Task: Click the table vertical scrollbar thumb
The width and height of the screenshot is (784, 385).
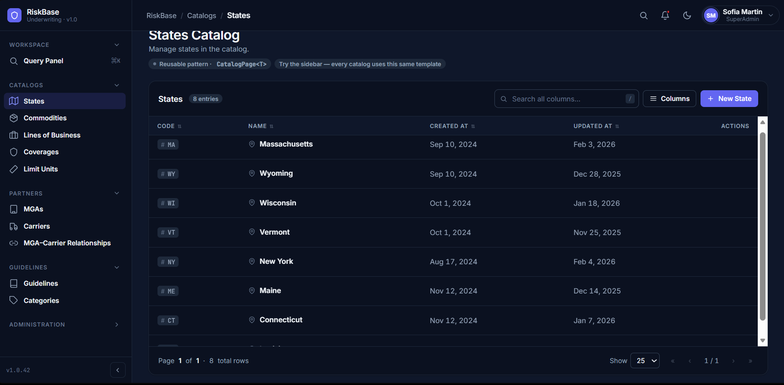Action: [x=762, y=226]
